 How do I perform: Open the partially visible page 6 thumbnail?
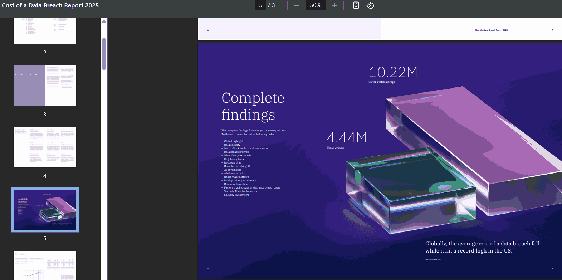[45, 266]
